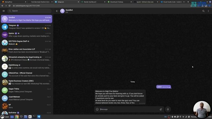Click the browser forward button
This screenshot has width=212, height=119.
point(6,6)
